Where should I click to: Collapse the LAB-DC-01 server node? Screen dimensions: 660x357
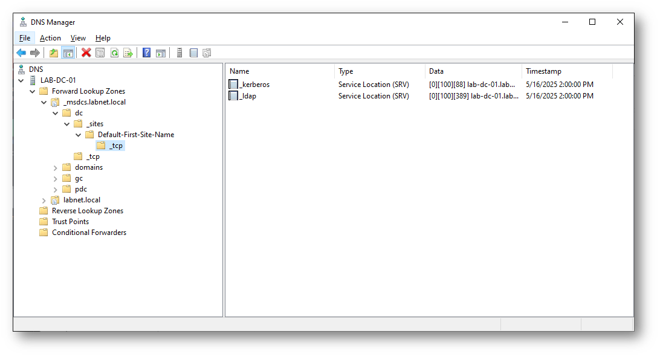pyautogui.click(x=21, y=80)
